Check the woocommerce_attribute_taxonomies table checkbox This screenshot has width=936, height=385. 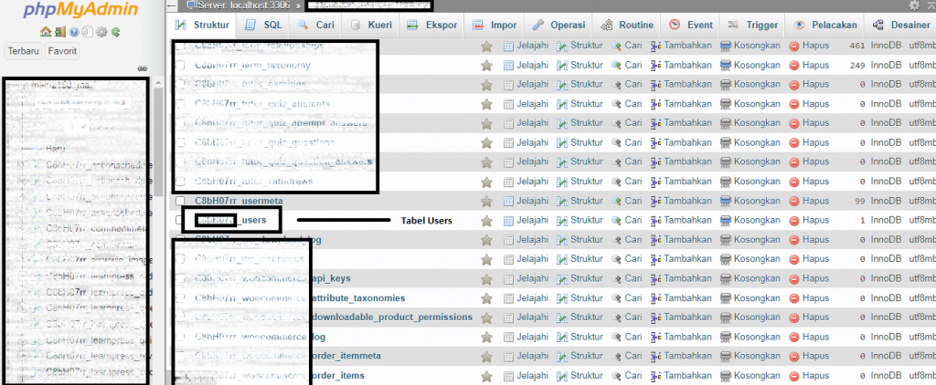coord(180,298)
